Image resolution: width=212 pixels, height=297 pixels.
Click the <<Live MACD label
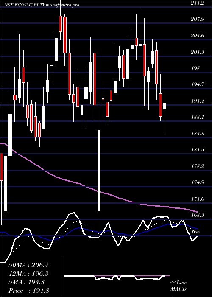[x=179, y=286]
